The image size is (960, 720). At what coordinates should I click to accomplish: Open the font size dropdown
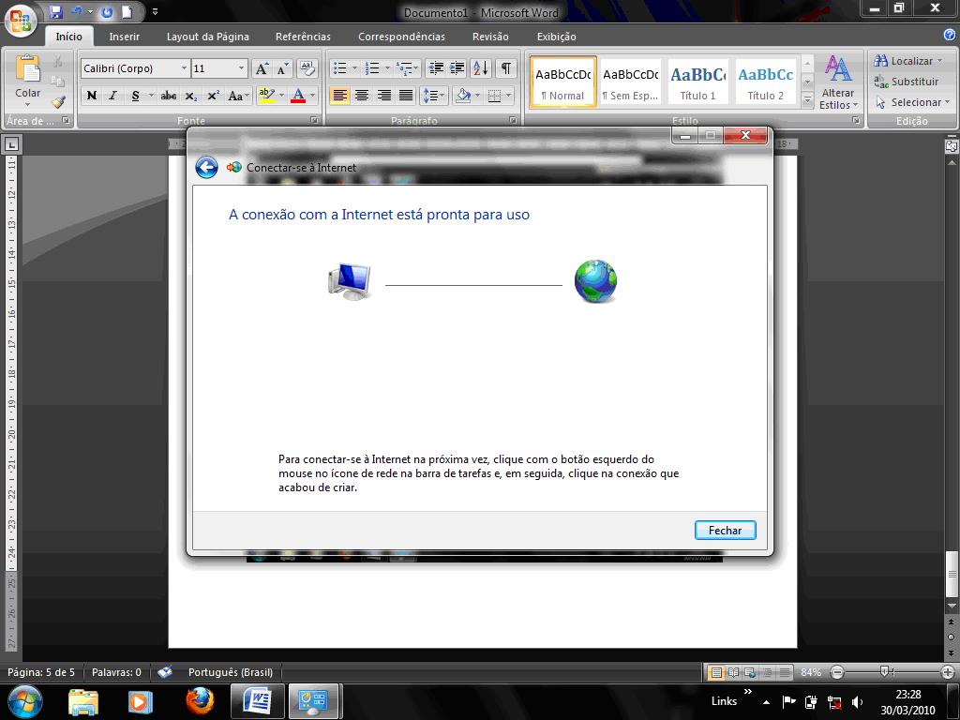pyautogui.click(x=241, y=68)
